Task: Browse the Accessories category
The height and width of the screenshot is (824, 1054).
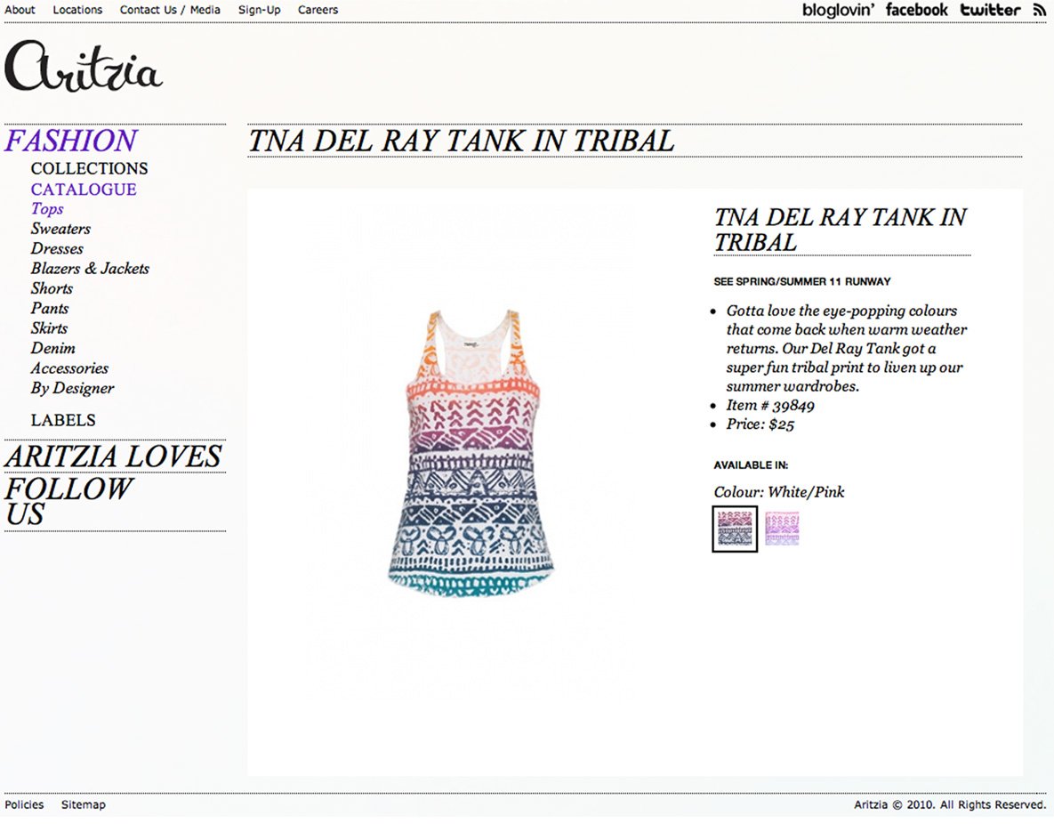Action: click(69, 368)
